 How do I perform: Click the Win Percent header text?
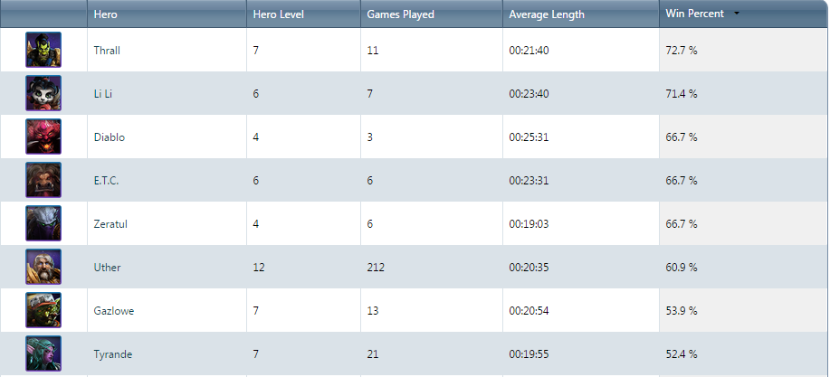coord(694,14)
